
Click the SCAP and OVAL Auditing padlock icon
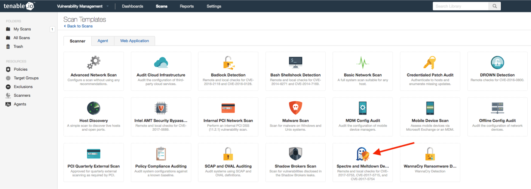click(228, 154)
